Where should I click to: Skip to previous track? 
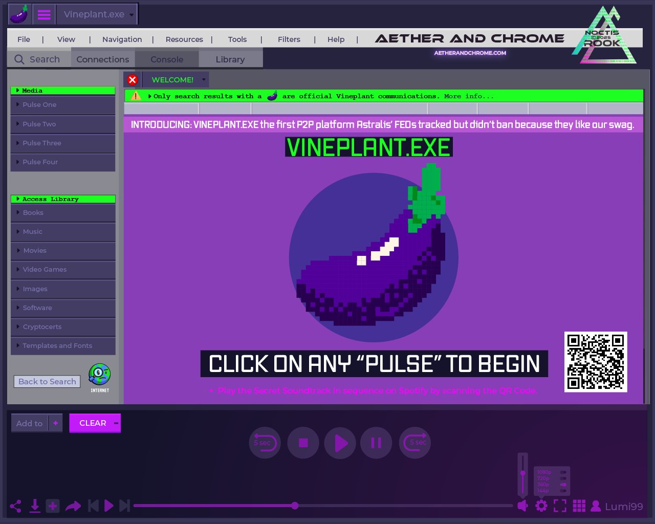point(93,506)
